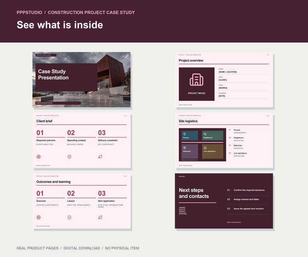
Task: Open the Project overview slide preview
Action: coord(224,80)
